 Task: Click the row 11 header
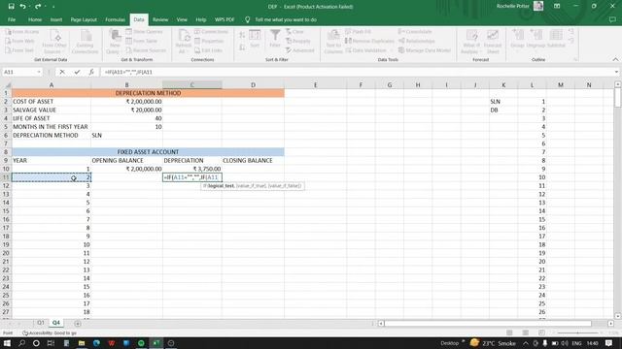[6, 177]
